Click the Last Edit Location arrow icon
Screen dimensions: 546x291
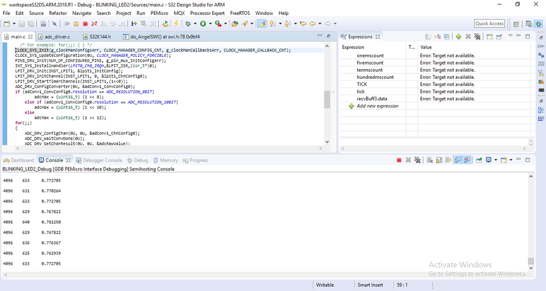303,24
